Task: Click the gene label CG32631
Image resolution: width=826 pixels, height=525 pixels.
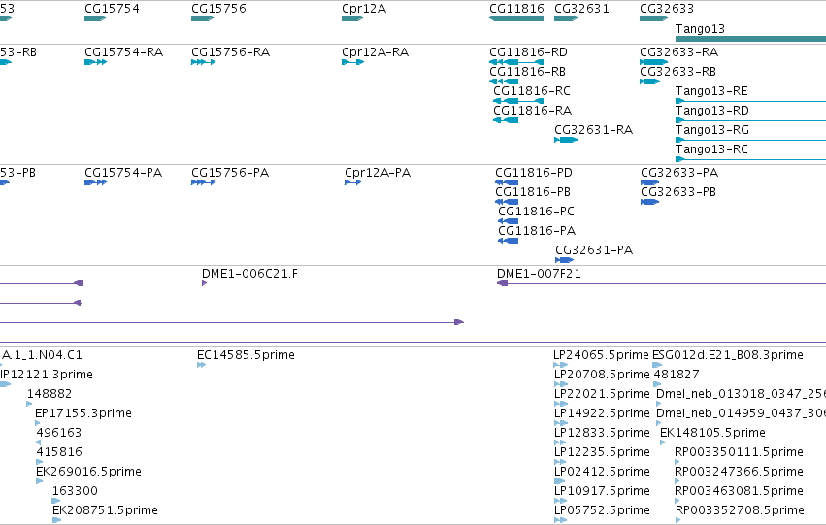Action: pos(581,9)
